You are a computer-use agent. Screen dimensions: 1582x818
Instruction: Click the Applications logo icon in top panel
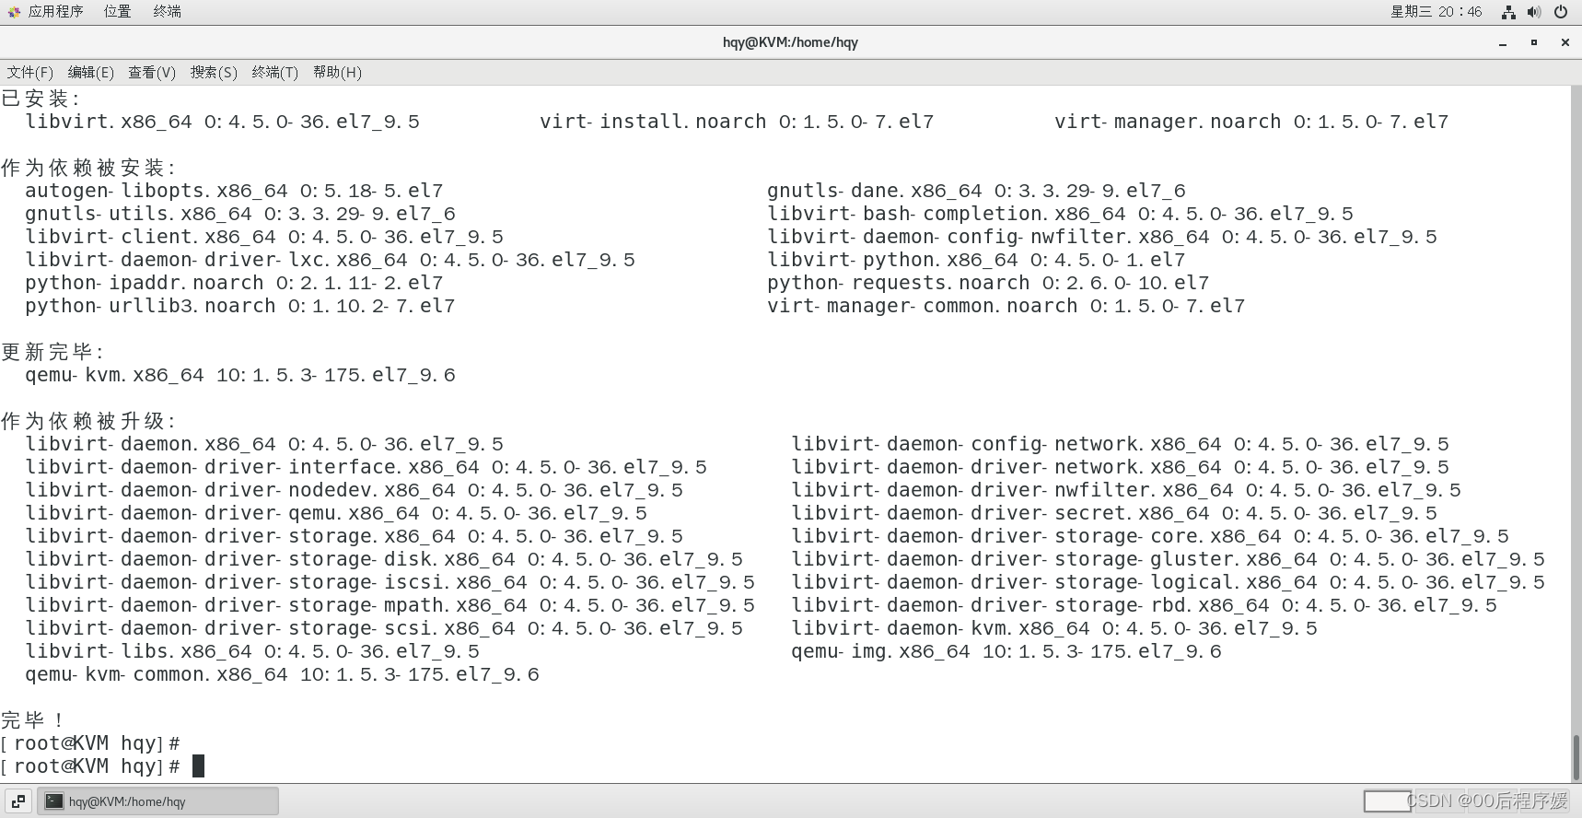click(14, 12)
